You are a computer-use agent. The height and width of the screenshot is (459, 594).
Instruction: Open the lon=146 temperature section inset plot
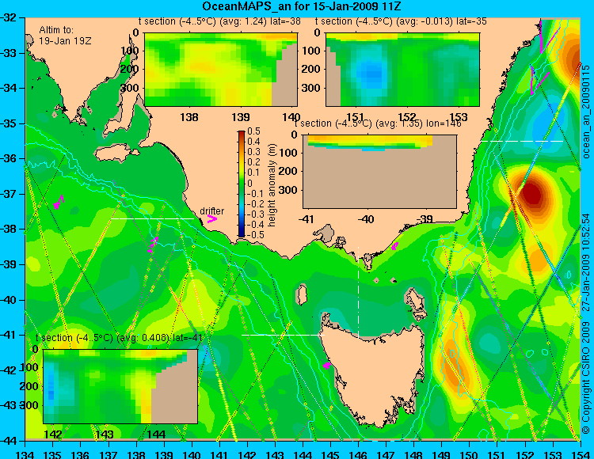tap(379, 172)
